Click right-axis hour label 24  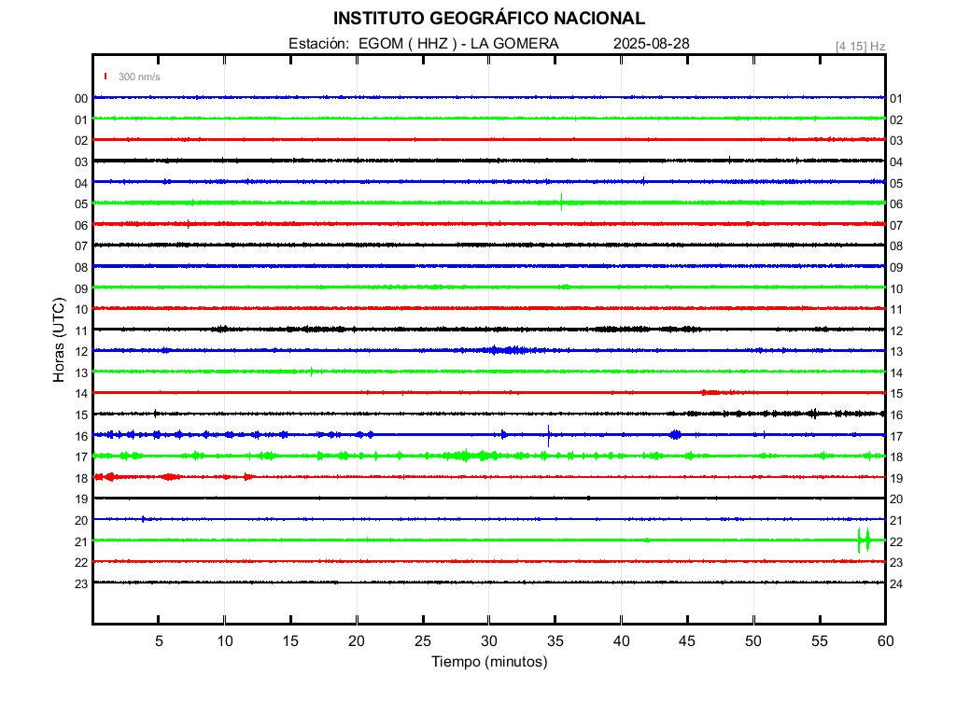pos(896,584)
